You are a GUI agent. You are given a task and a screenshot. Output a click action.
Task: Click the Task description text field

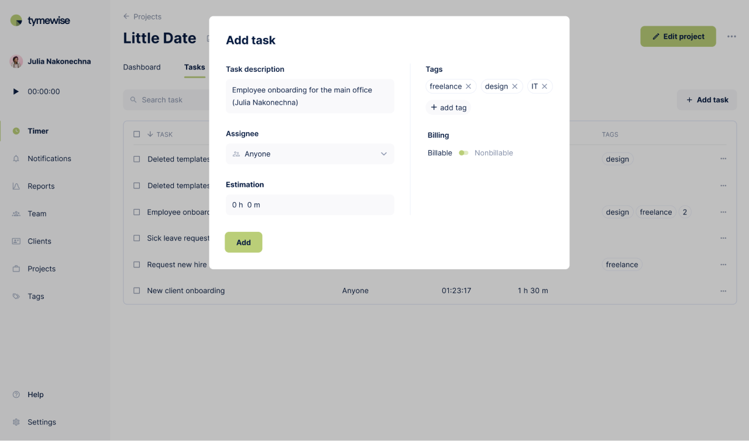pyautogui.click(x=310, y=96)
